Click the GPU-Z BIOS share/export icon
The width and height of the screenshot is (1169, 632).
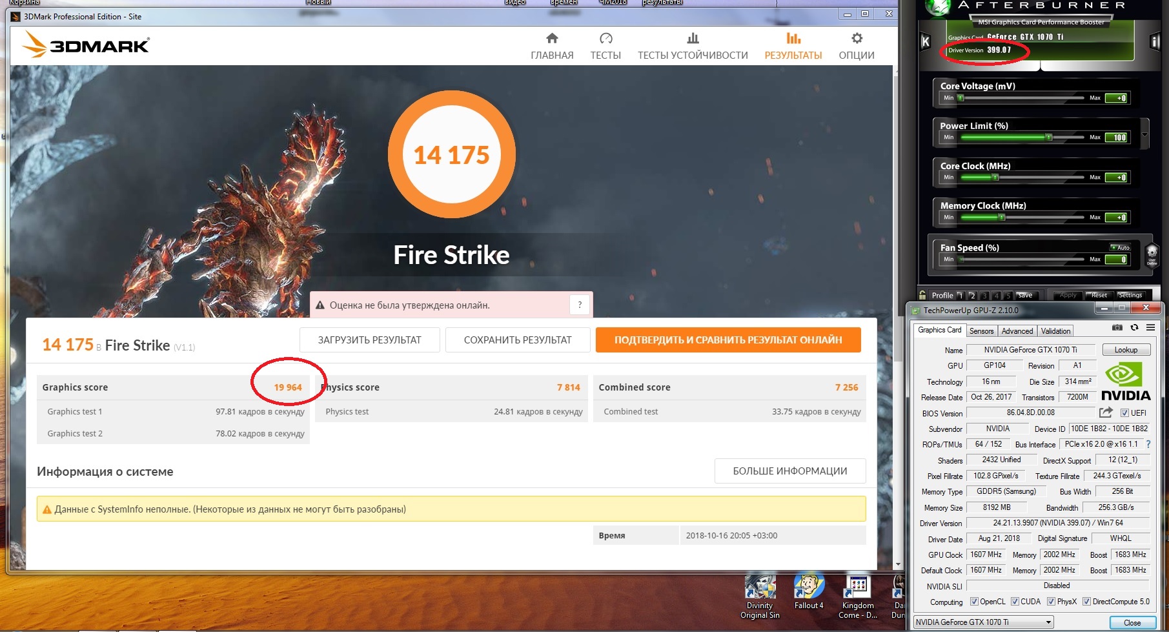[1106, 413]
